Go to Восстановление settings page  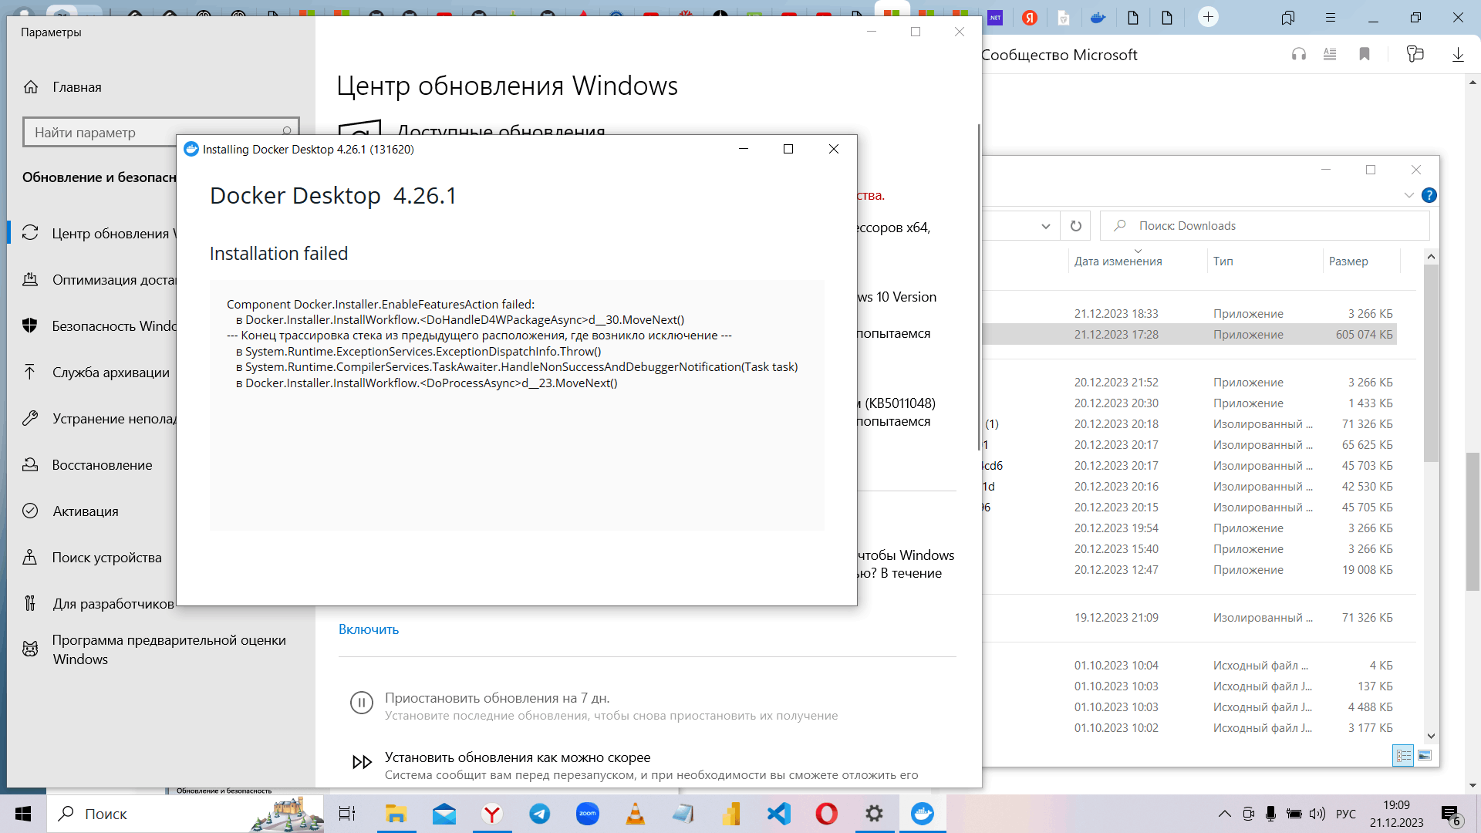pyautogui.click(x=88, y=465)
